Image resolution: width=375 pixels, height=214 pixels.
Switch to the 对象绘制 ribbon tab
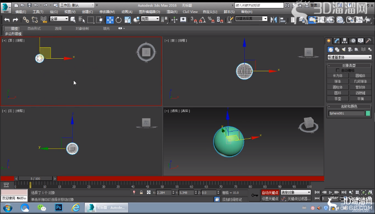[82, 28]
